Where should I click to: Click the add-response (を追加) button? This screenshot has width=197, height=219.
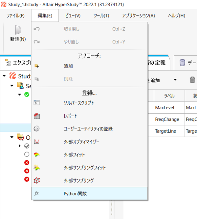tap(154, 80)
